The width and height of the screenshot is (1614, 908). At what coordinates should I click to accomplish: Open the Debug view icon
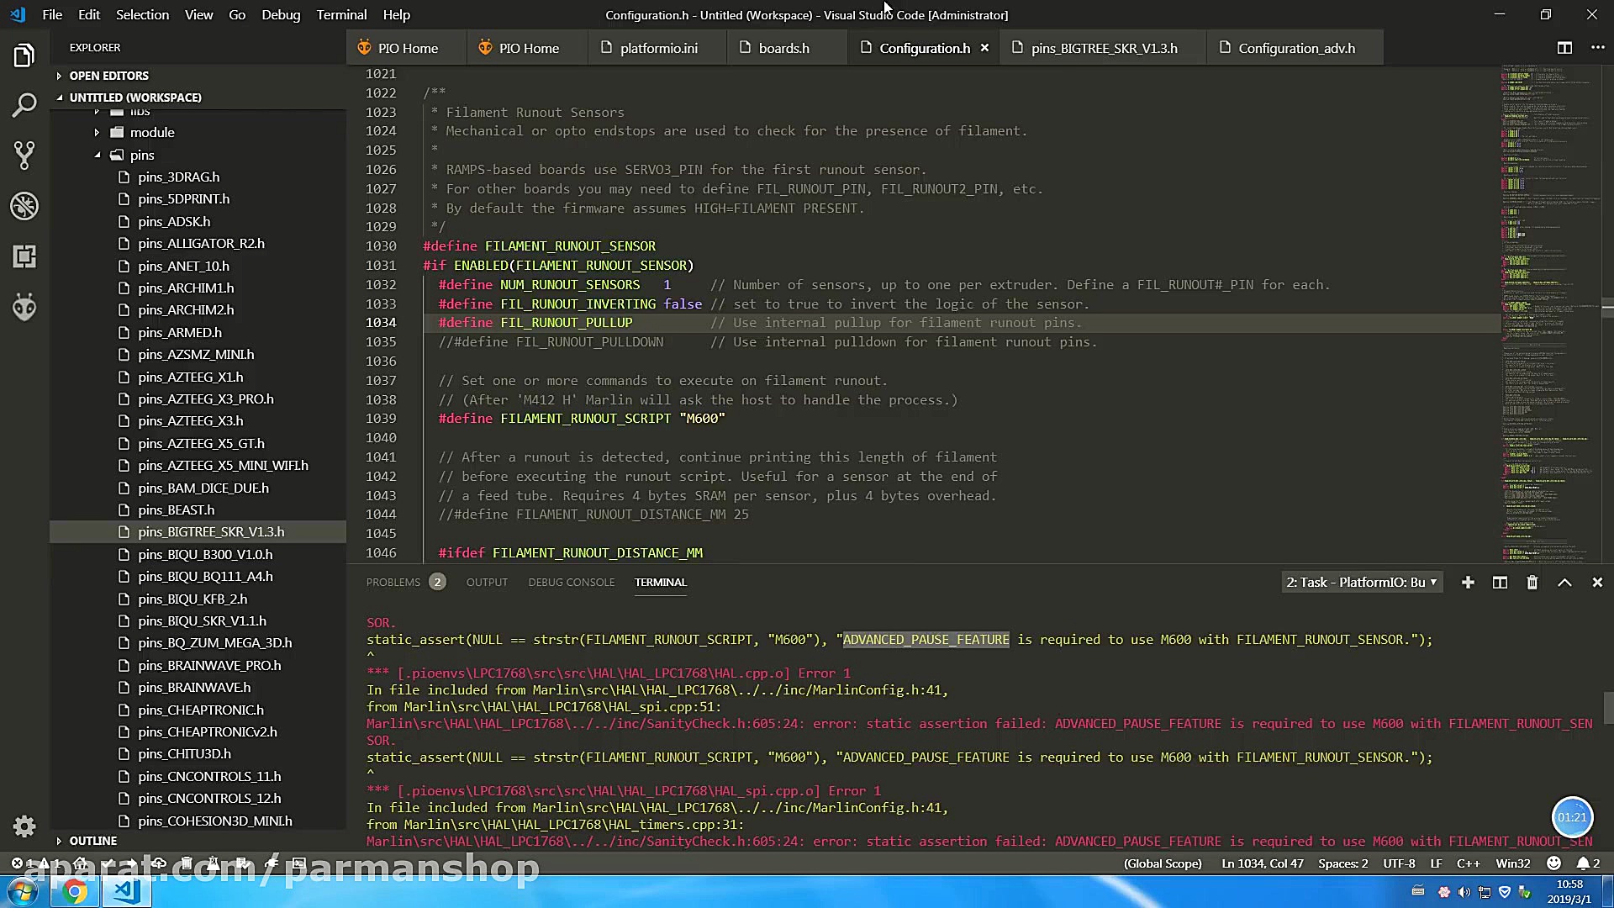tap(24, 206)
